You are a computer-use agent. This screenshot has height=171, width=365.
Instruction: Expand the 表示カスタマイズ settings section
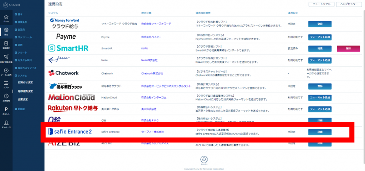tap(25, 68)
